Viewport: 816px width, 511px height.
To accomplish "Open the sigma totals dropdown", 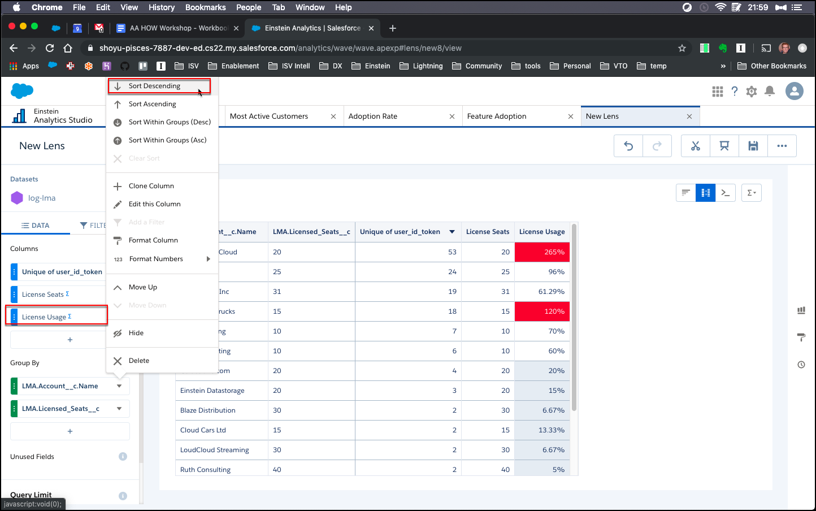I will (752, 193).
